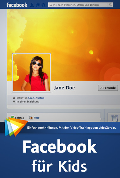Click the magnifier search button
This screenshot has width=120, height=178.
pyautogui.click(x=110, y=5)
